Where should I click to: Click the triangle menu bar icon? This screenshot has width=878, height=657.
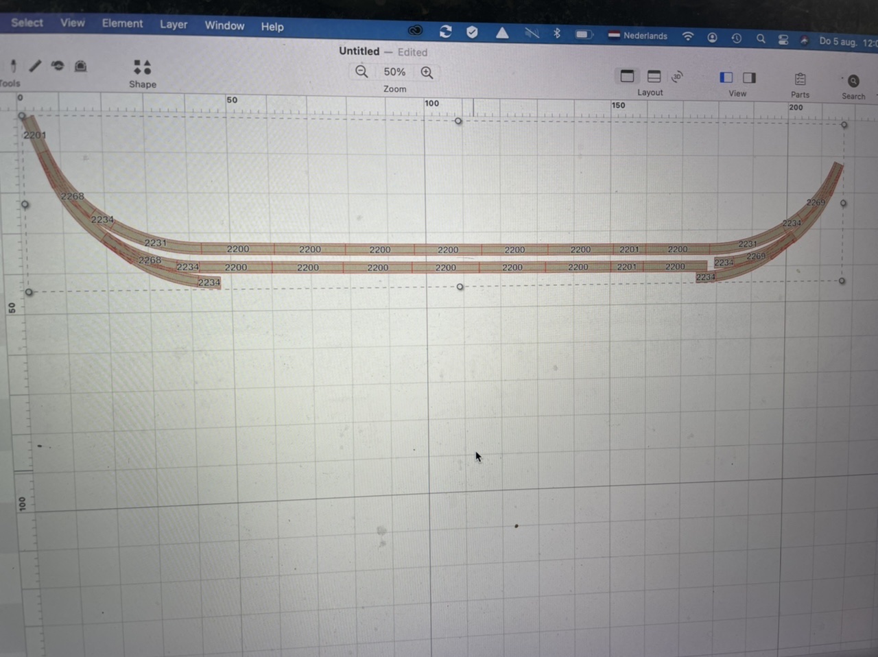pyautogui.click(x=502, y=32)
